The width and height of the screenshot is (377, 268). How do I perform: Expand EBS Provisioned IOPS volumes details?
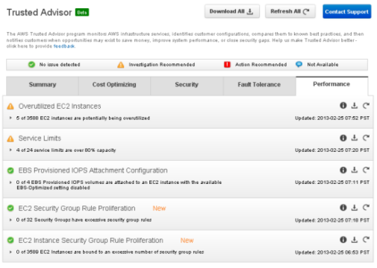pos(10,182)
